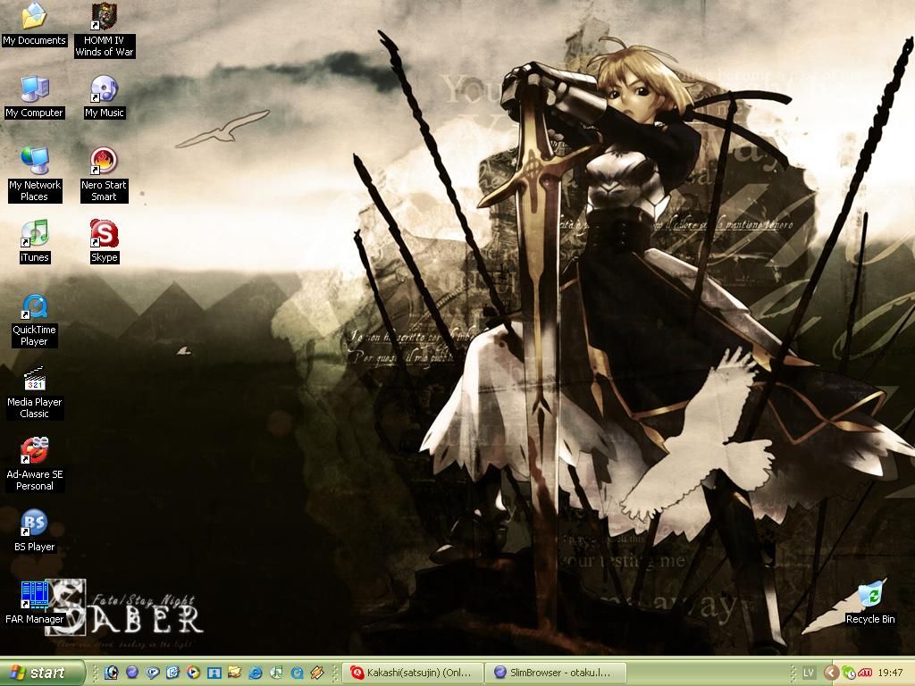Select the FAR Manager shortcut
The height and width of the screenshot is (686, 915).
coord(35,604)
